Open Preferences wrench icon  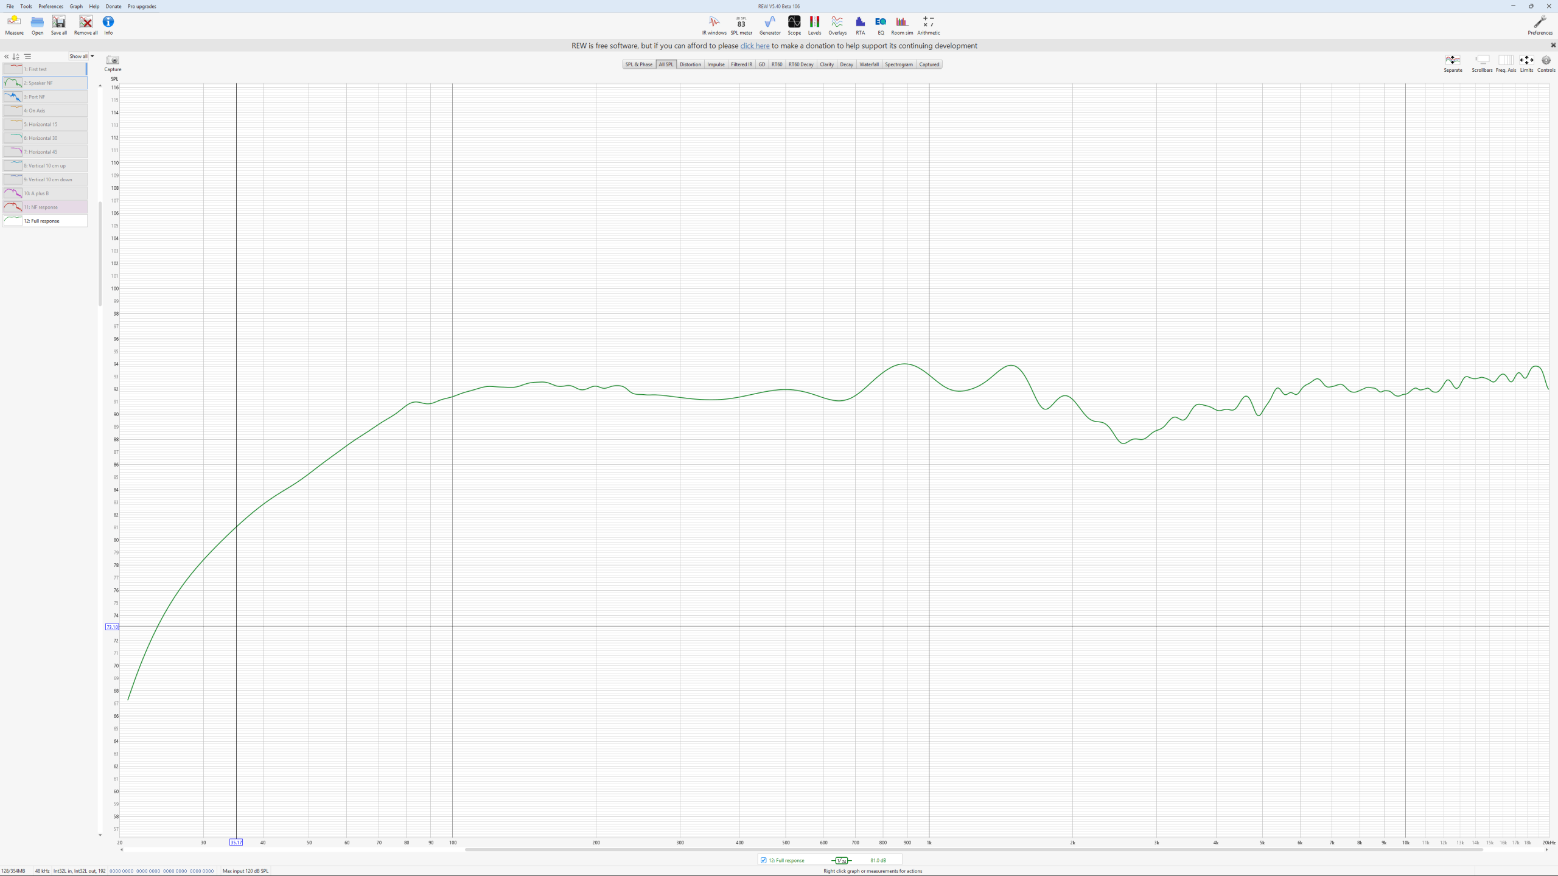tap(1540, 25)
